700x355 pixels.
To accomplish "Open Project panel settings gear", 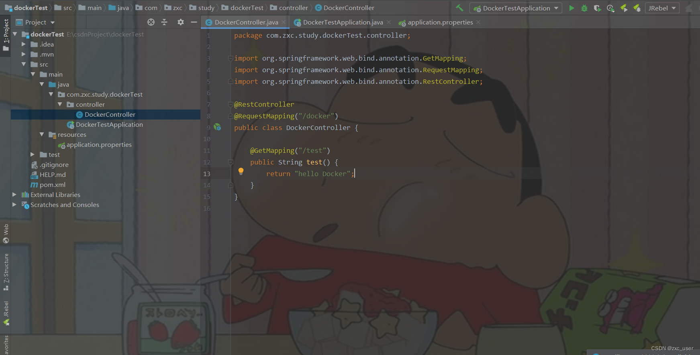I will tap(181, 22).
